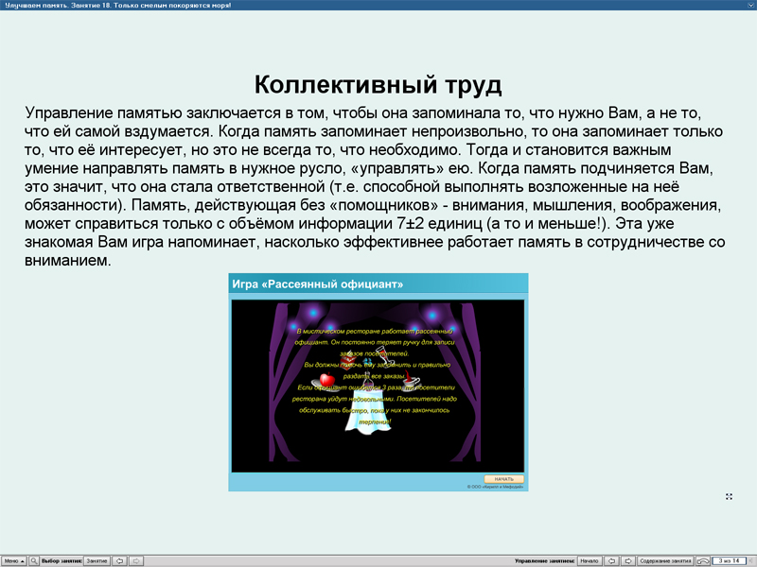The height and width of the screenshot is (567, 757).
Task: Open the Меню dropdown
Action: point(13,559)
